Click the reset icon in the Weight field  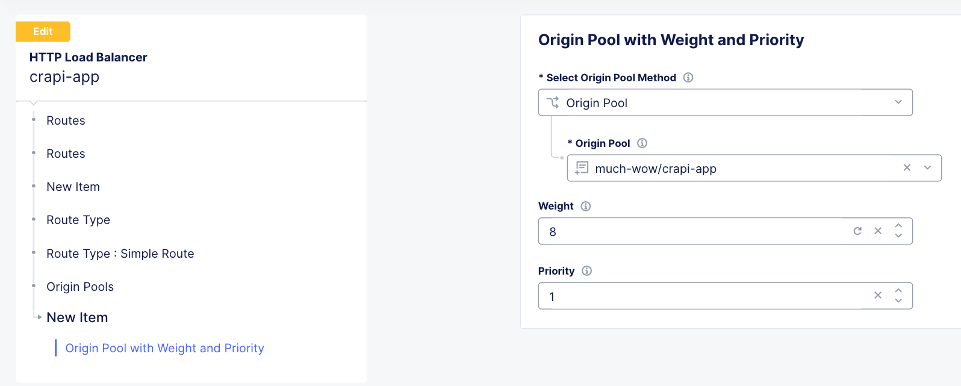pyautogui.click(x=857, y=231)
